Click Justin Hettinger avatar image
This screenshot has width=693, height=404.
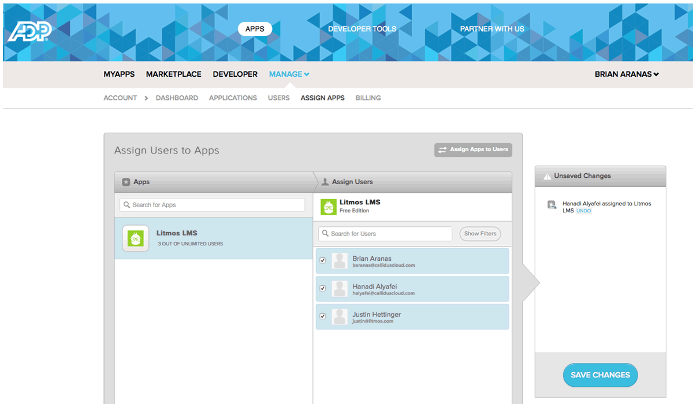[340, 316]
